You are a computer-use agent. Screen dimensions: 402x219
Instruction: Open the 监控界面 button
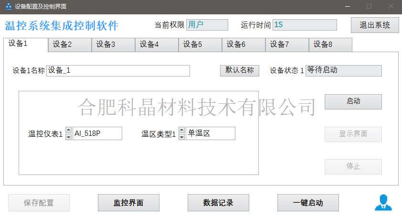coord(128,203)
